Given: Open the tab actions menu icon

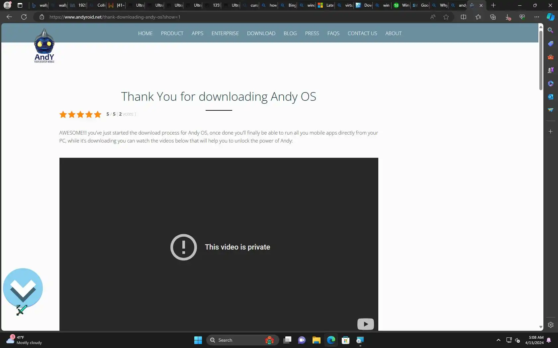Looking at the screenshot, I should click(20, 5).
